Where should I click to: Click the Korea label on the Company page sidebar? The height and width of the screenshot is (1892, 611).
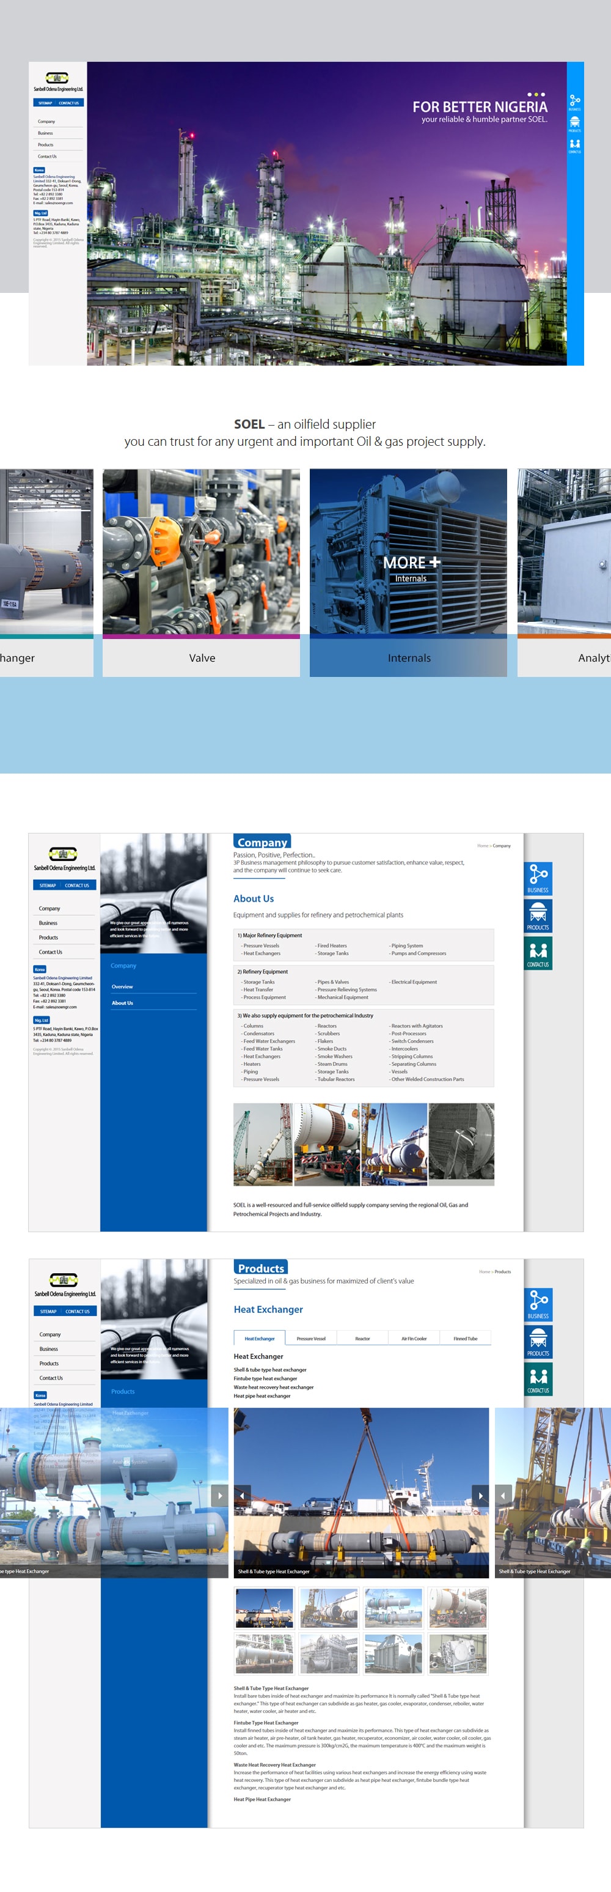tap(40, 969)
